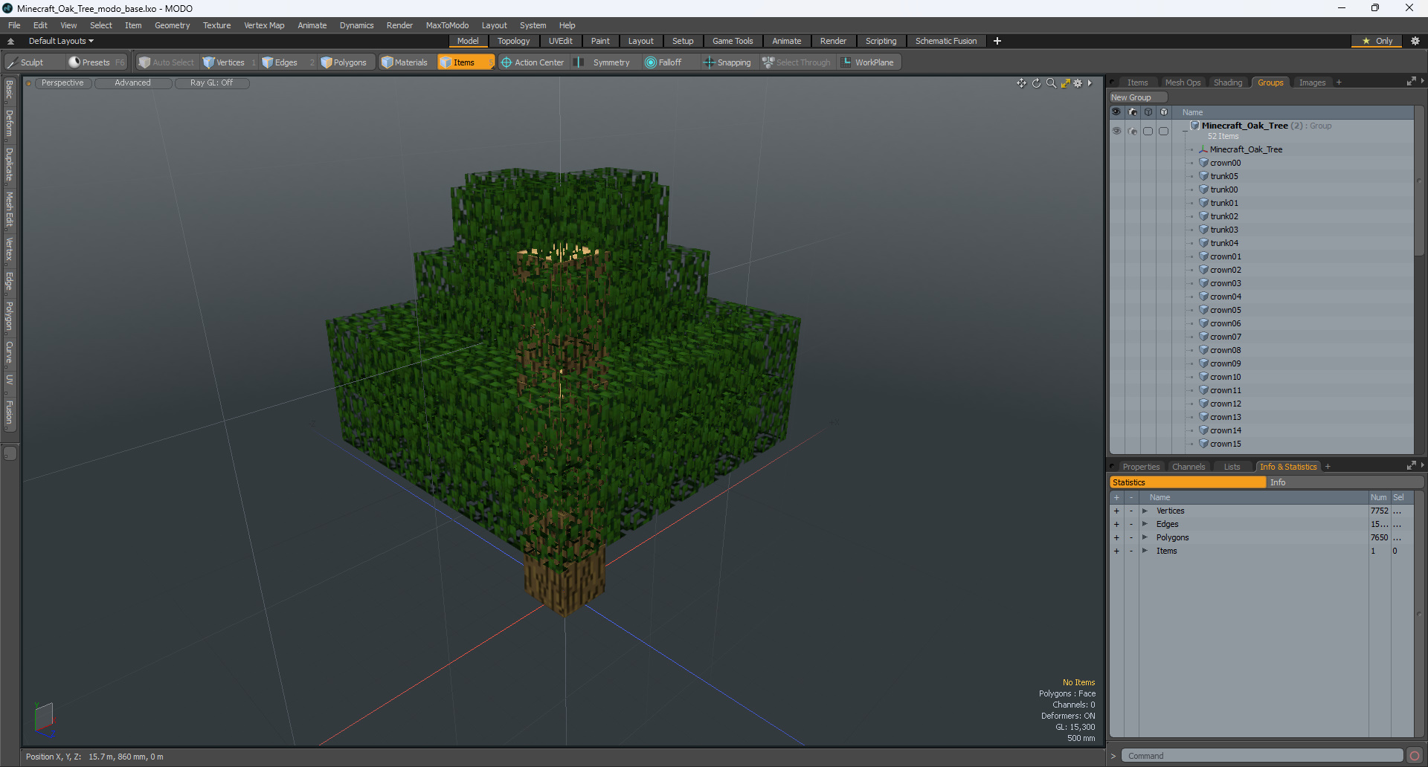This screenshot has height=767, width=1428.
Task: Open the Mesh Edit vertical tab
Action: 10,209
